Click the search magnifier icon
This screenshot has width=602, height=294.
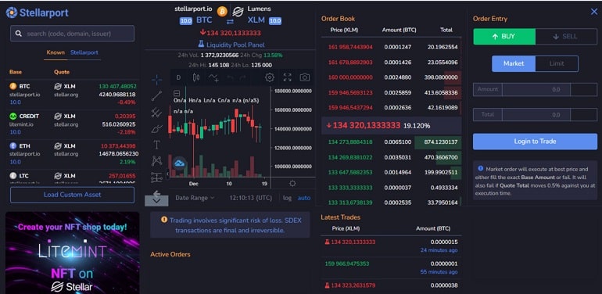tap(18, 34)
